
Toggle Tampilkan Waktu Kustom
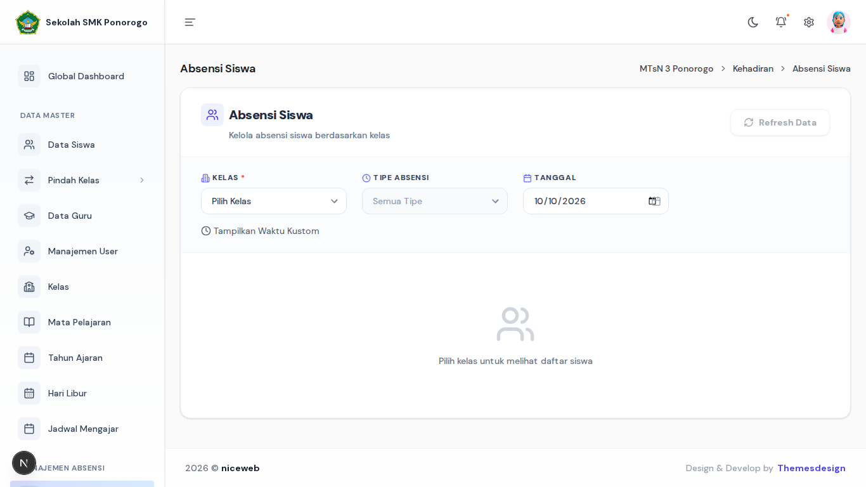(261, 231)
